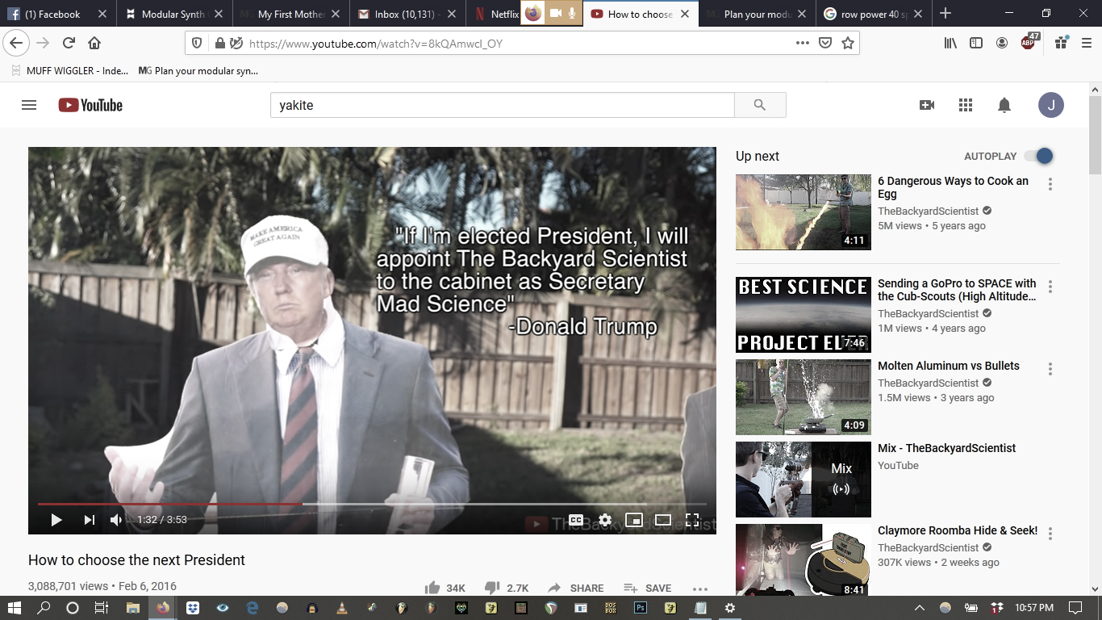Open Claymore Roomba Hide & Seek title
Screen dimensions: 1102x620
click(958, 530)
